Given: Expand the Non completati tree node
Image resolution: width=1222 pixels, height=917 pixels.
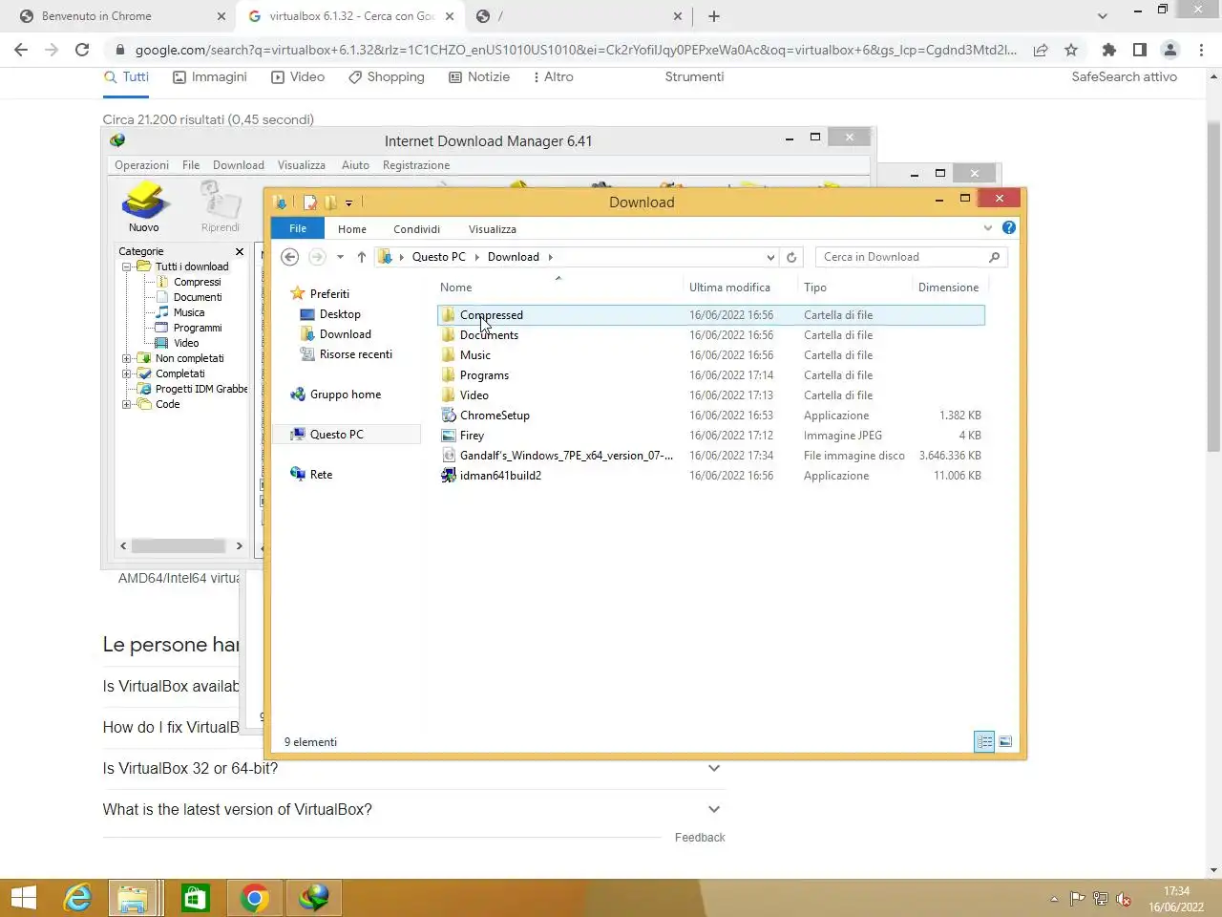Looking at the screenshot, I should pyautogui.click(x=126, y=358).
